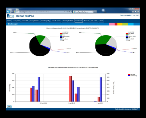
Task: Open the About menu item
Action: coord(101,21)
